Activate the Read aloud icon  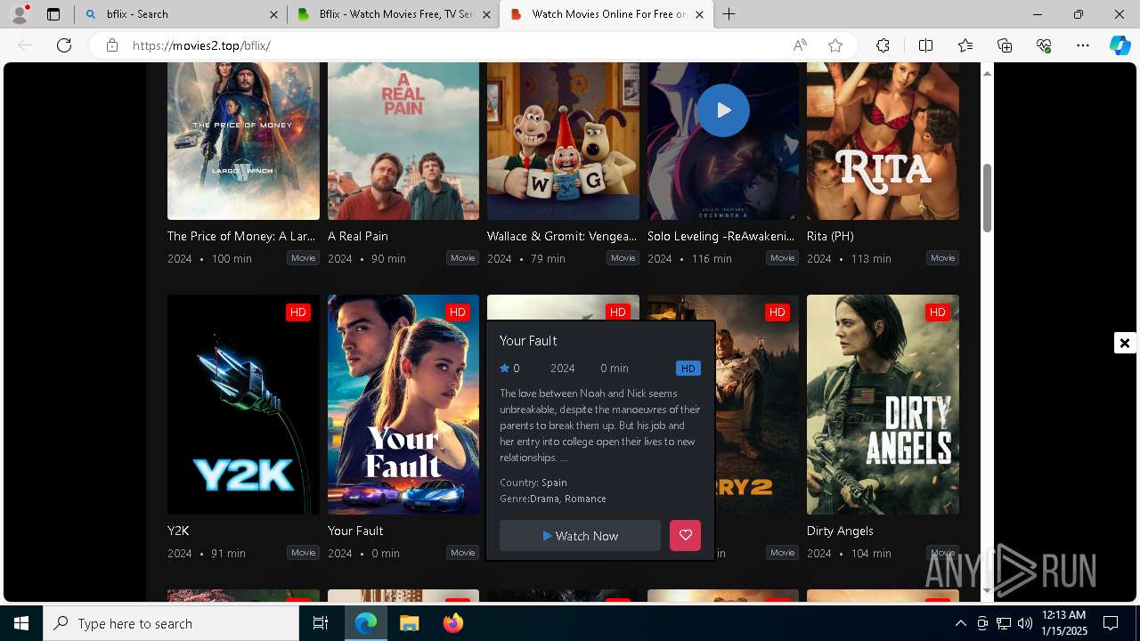(800, 45)
